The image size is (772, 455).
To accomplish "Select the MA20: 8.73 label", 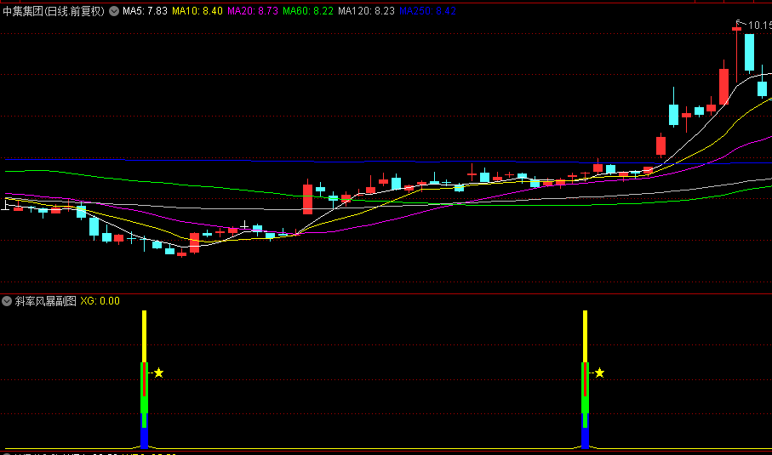I will click(253, 11).
